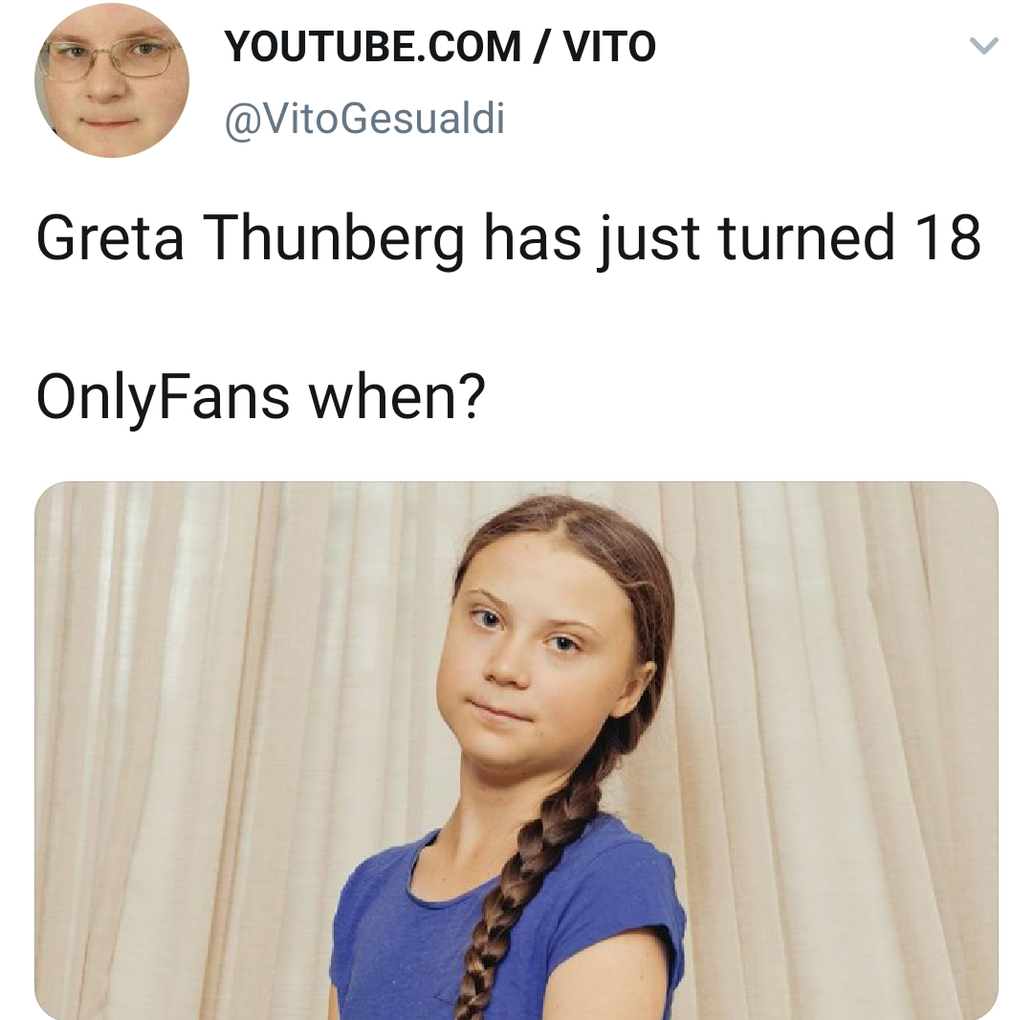Open the YOUTUBE.COM / VITO display name
Viewport: 1033px width, 1020px height.
(440, 47)
